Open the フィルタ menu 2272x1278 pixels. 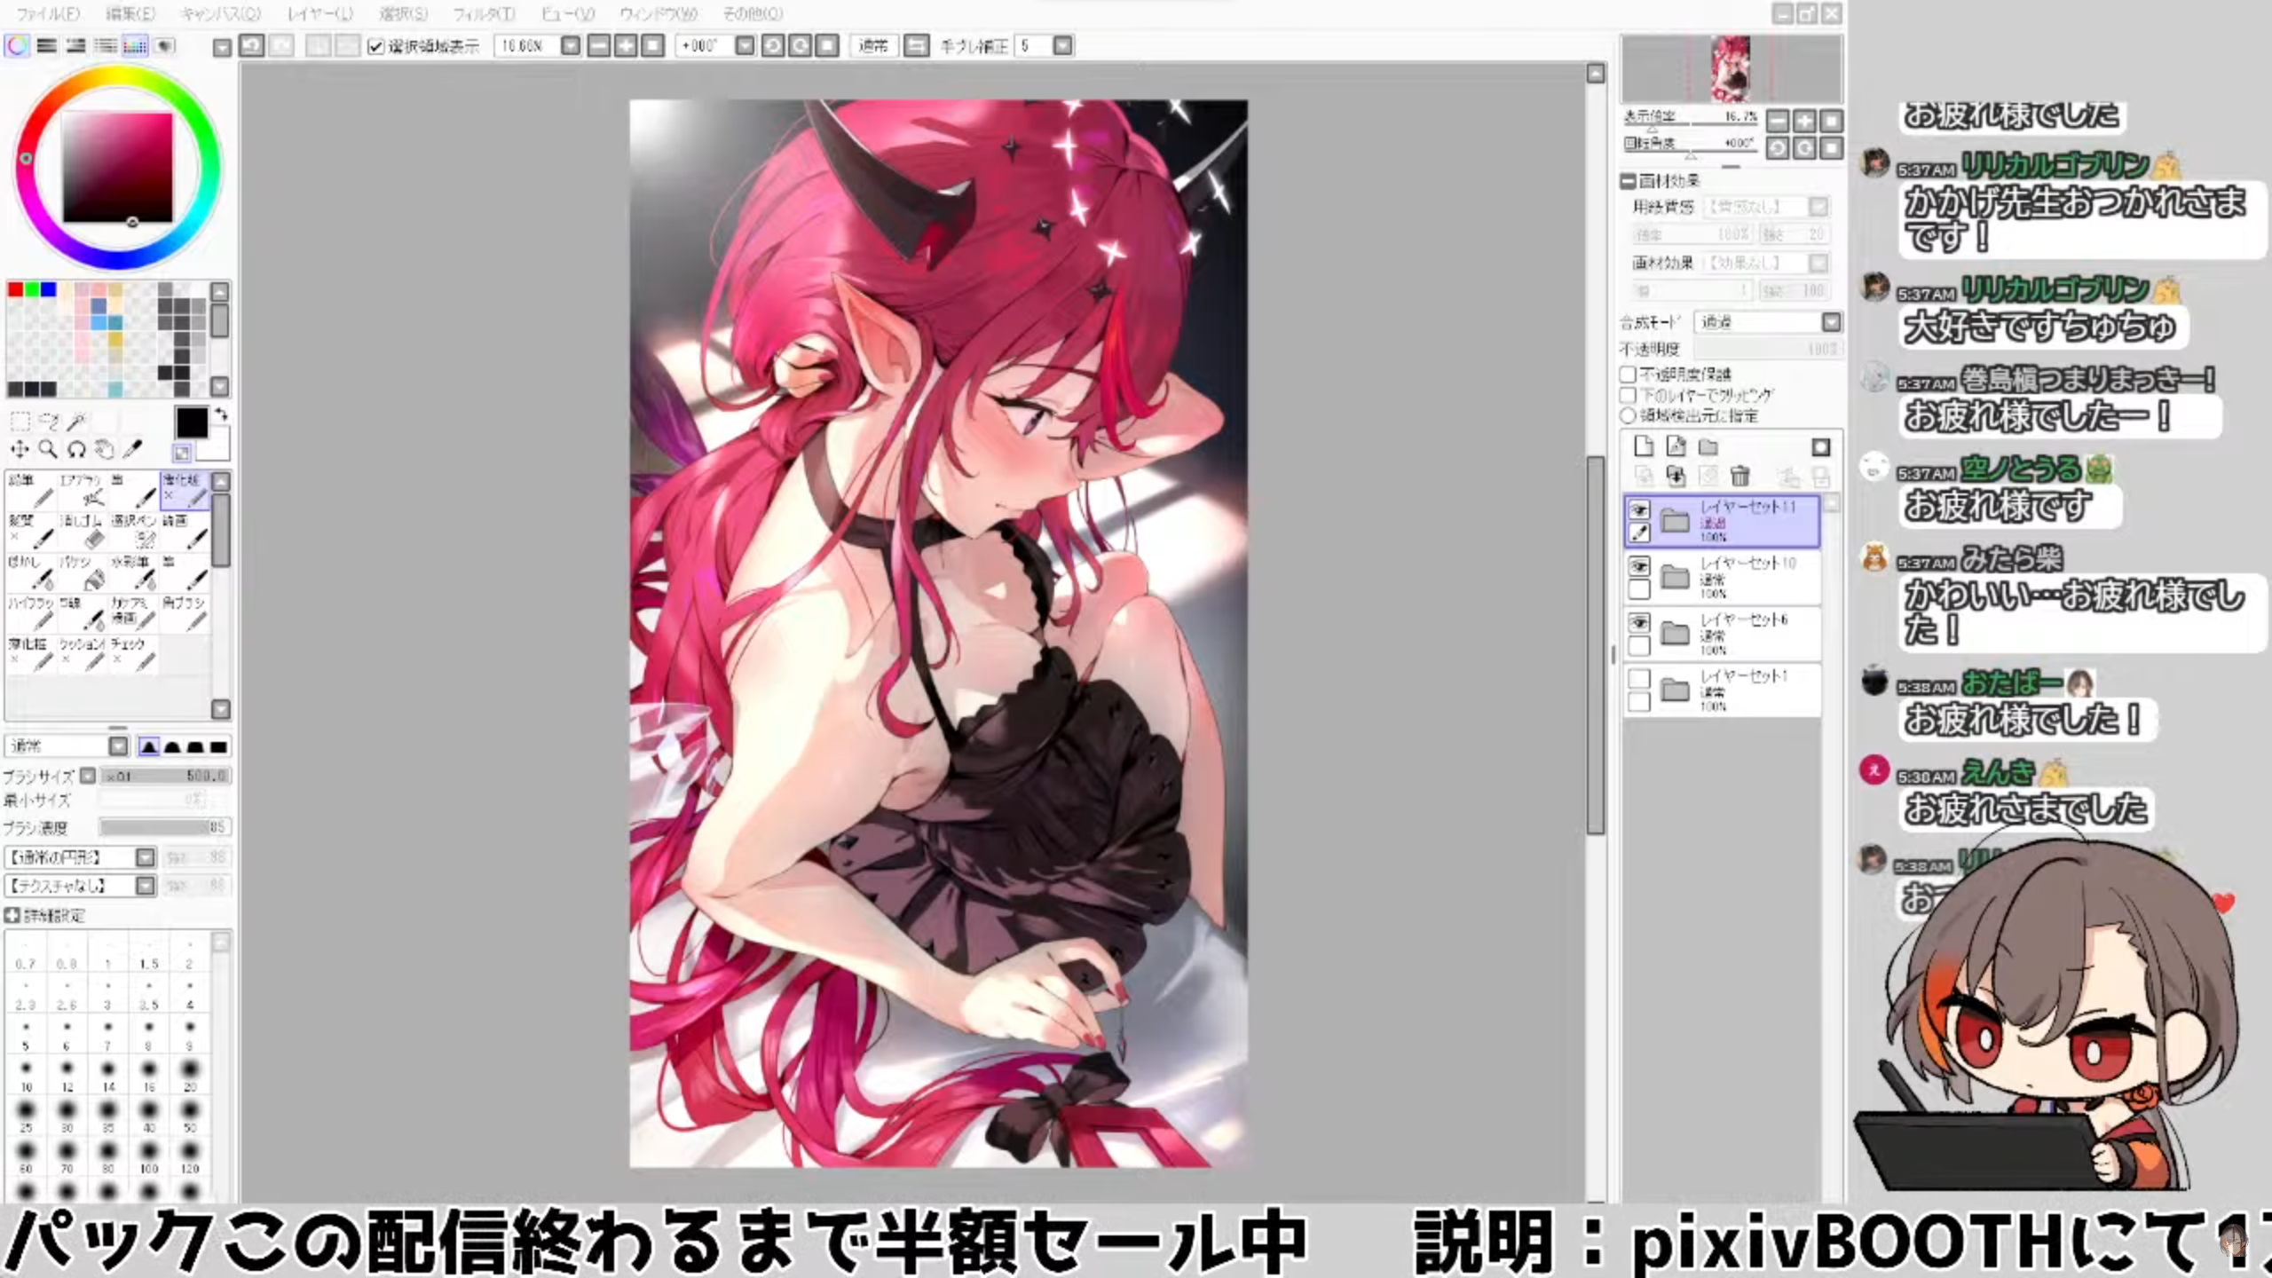click(484, 14)
